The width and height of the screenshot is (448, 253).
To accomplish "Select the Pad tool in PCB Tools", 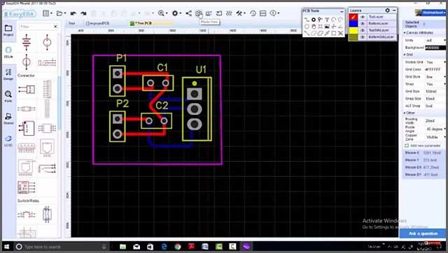I will pyautogui.click(x=314, y=20).
